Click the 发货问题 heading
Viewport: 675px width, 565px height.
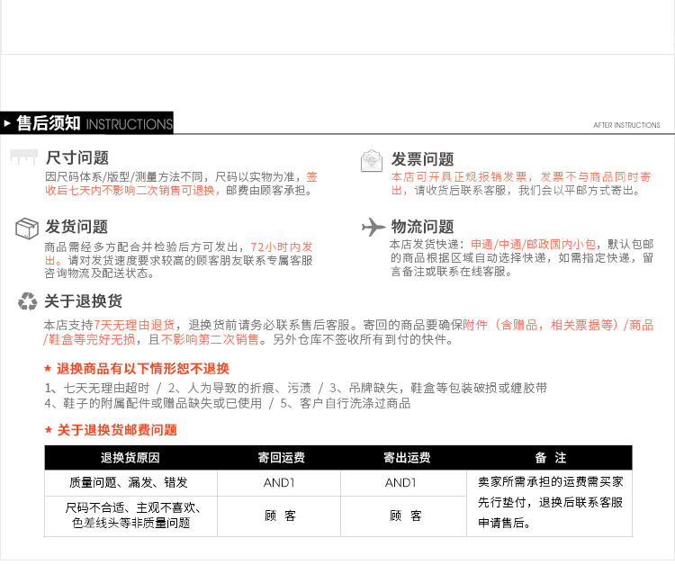tap(76, 227)
